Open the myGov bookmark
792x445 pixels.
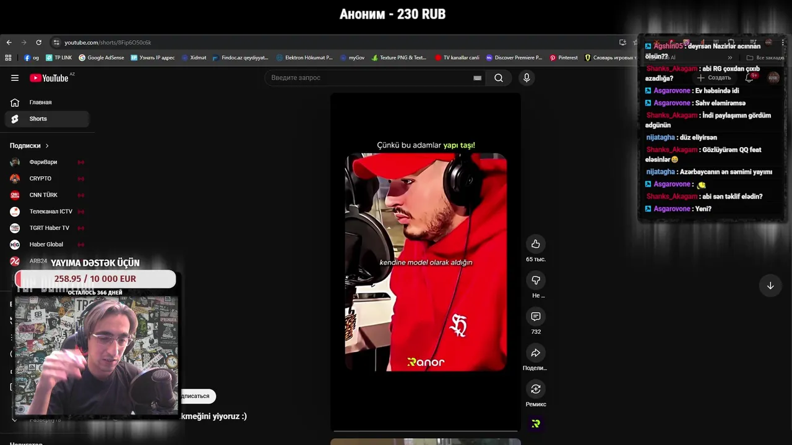[352, 57]
